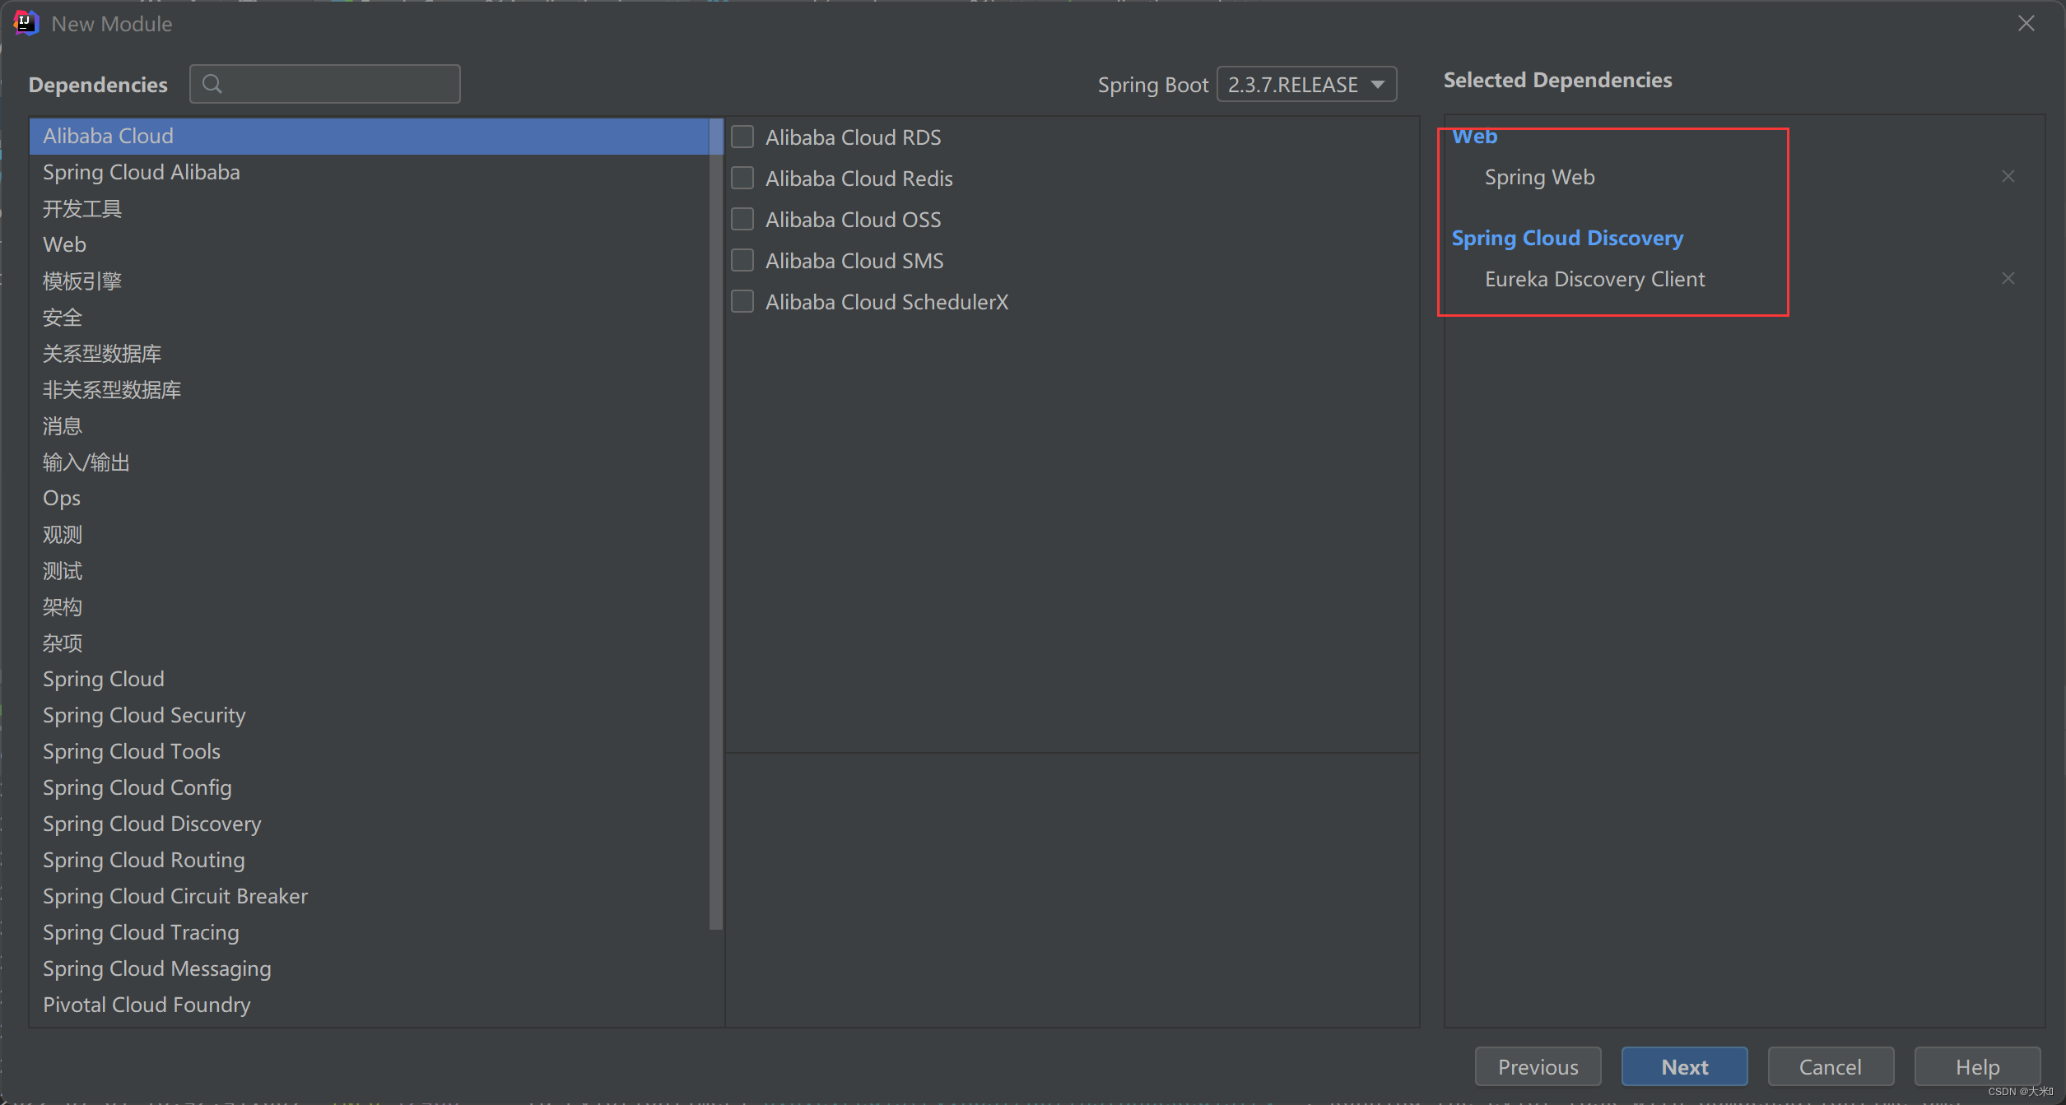Select Spring Web in Selected Dependencies
Screen dimensions: 2066x1105
1539,176
